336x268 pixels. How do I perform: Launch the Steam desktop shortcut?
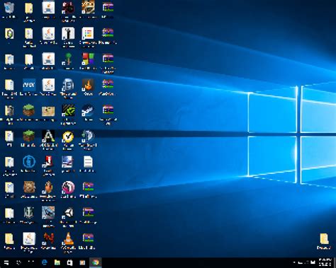click(x=88, y=110)
